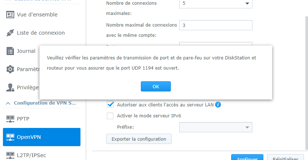308x160 pixels.
Task: Click the Appliquer button
Action: click(x=247, y=157)
